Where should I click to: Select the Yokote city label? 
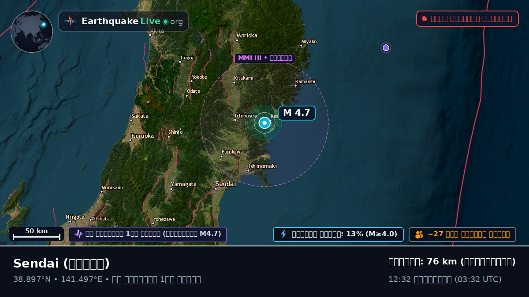199,77
